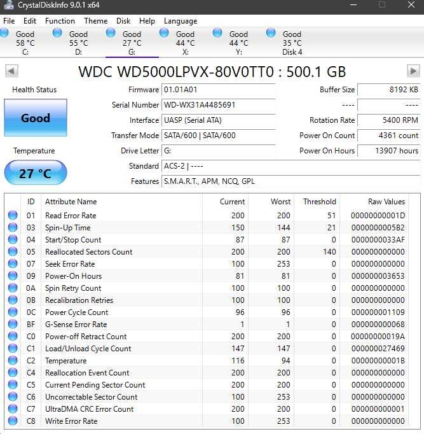Click status orb for Start/Stop Count

pos(13,239)
